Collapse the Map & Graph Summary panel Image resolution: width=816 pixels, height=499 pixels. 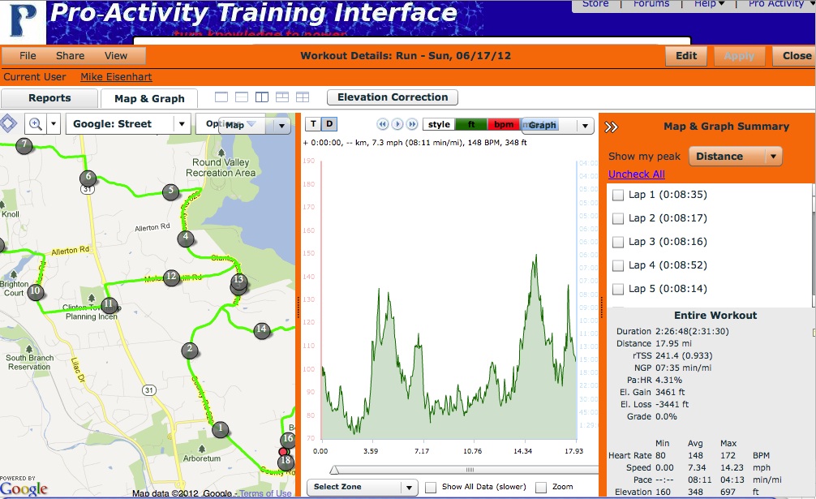pyautogui.click(x=612, y=127)
